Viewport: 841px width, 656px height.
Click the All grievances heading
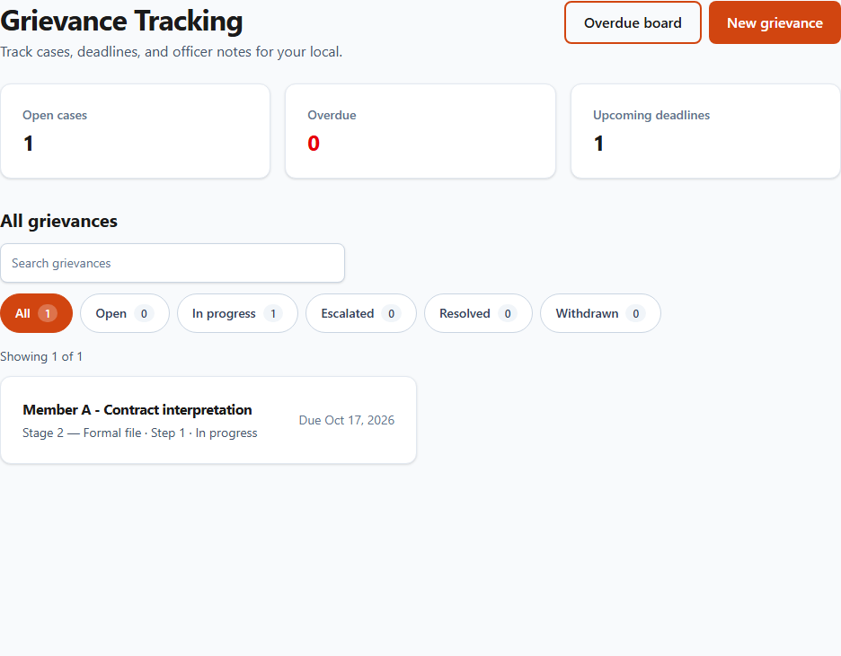click(x=59, y=221)
